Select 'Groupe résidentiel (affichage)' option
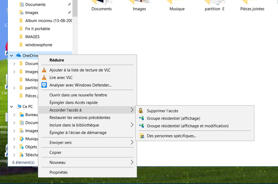This screenshot has width=278, height=184. click(173, 118)
